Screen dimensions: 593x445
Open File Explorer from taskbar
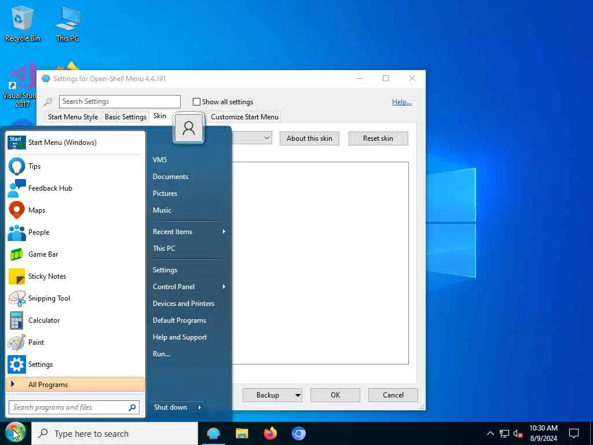coord(241,433)
